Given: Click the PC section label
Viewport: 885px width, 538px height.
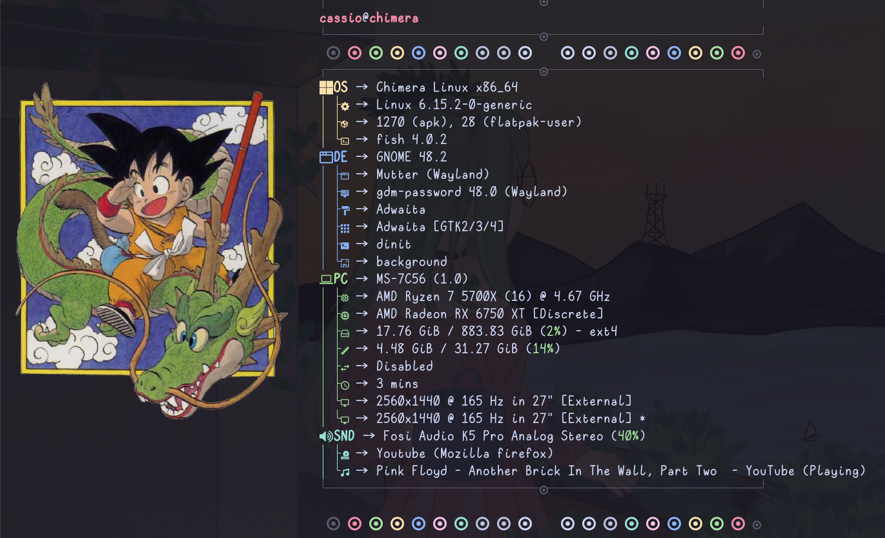Looking at the screenshot, I should tap(341, 280).
